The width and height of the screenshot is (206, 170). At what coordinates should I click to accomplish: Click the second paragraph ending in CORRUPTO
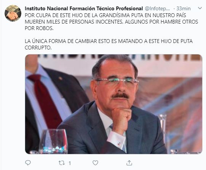tap(109, 44)
